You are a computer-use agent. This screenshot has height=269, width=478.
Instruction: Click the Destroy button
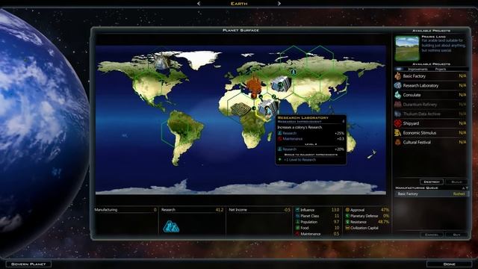432,182
